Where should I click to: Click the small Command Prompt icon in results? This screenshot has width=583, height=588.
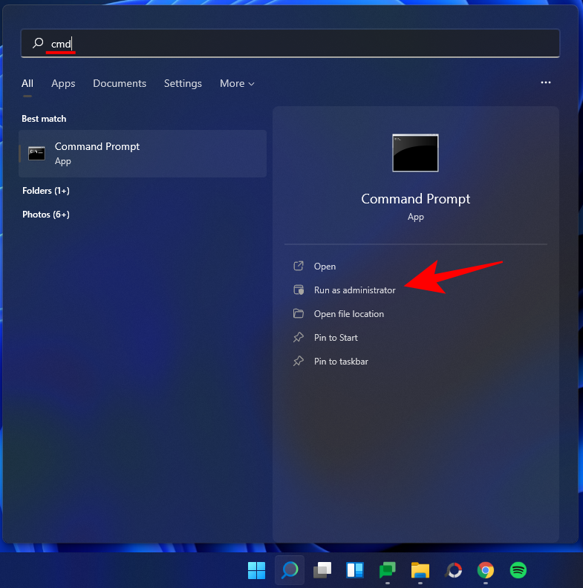pyautogui.click(x=36, y=154)
